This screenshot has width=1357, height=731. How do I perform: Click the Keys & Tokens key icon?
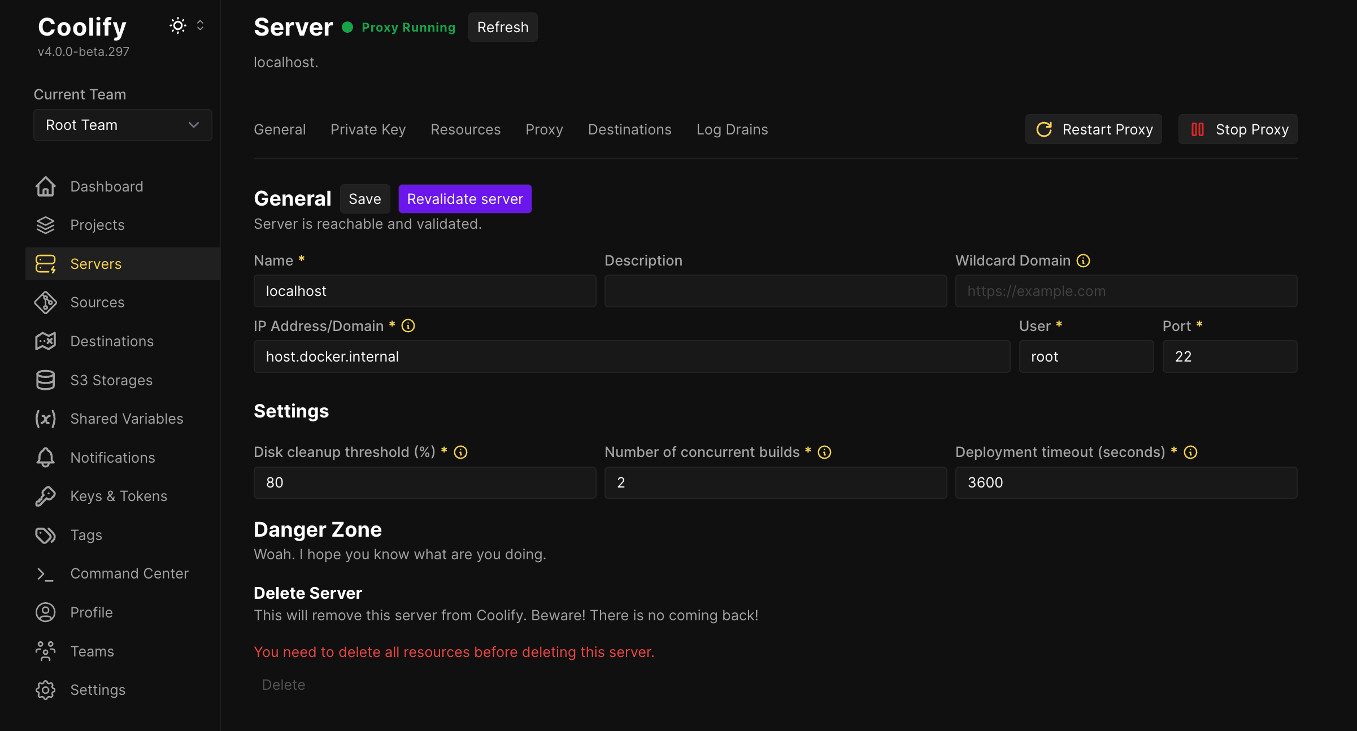click(46, 496)
